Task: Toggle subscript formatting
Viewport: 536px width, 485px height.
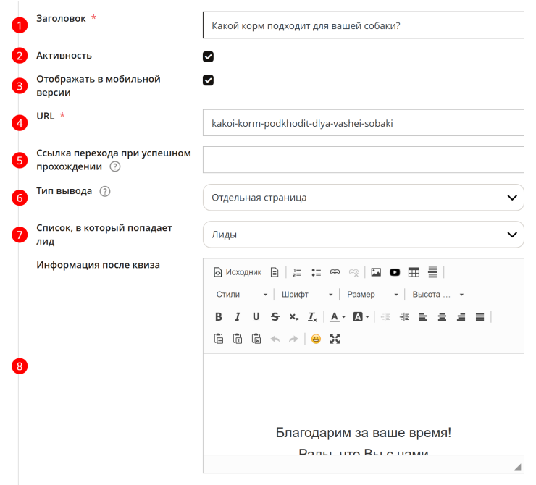Action: (x=293, y=317)
